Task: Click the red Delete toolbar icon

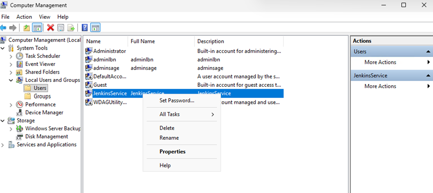Action: [x=50, y=28]
